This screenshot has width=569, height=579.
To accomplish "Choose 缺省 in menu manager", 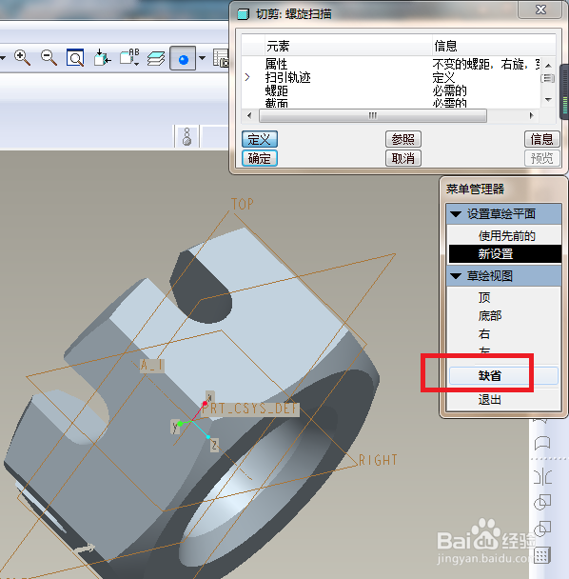I will (503, 375).
